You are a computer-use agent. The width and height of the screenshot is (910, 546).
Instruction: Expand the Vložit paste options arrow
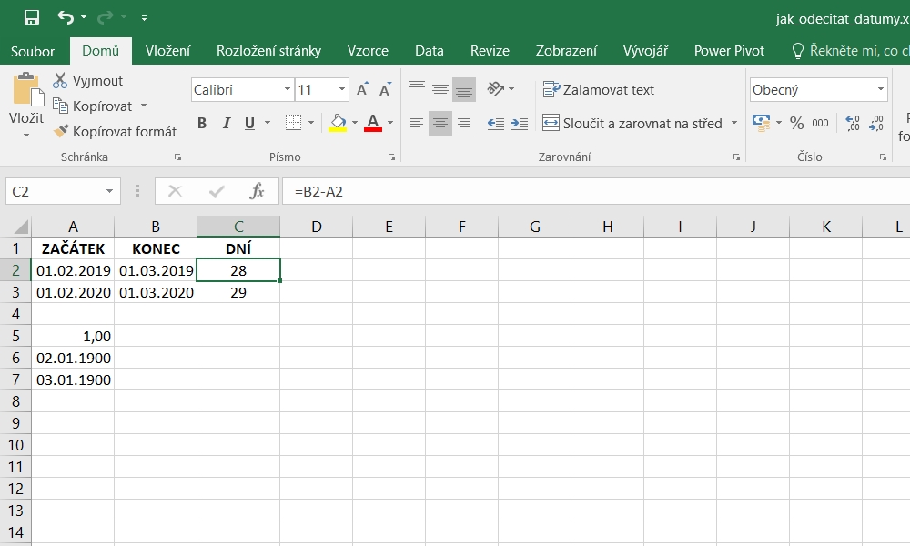(26, 136)
